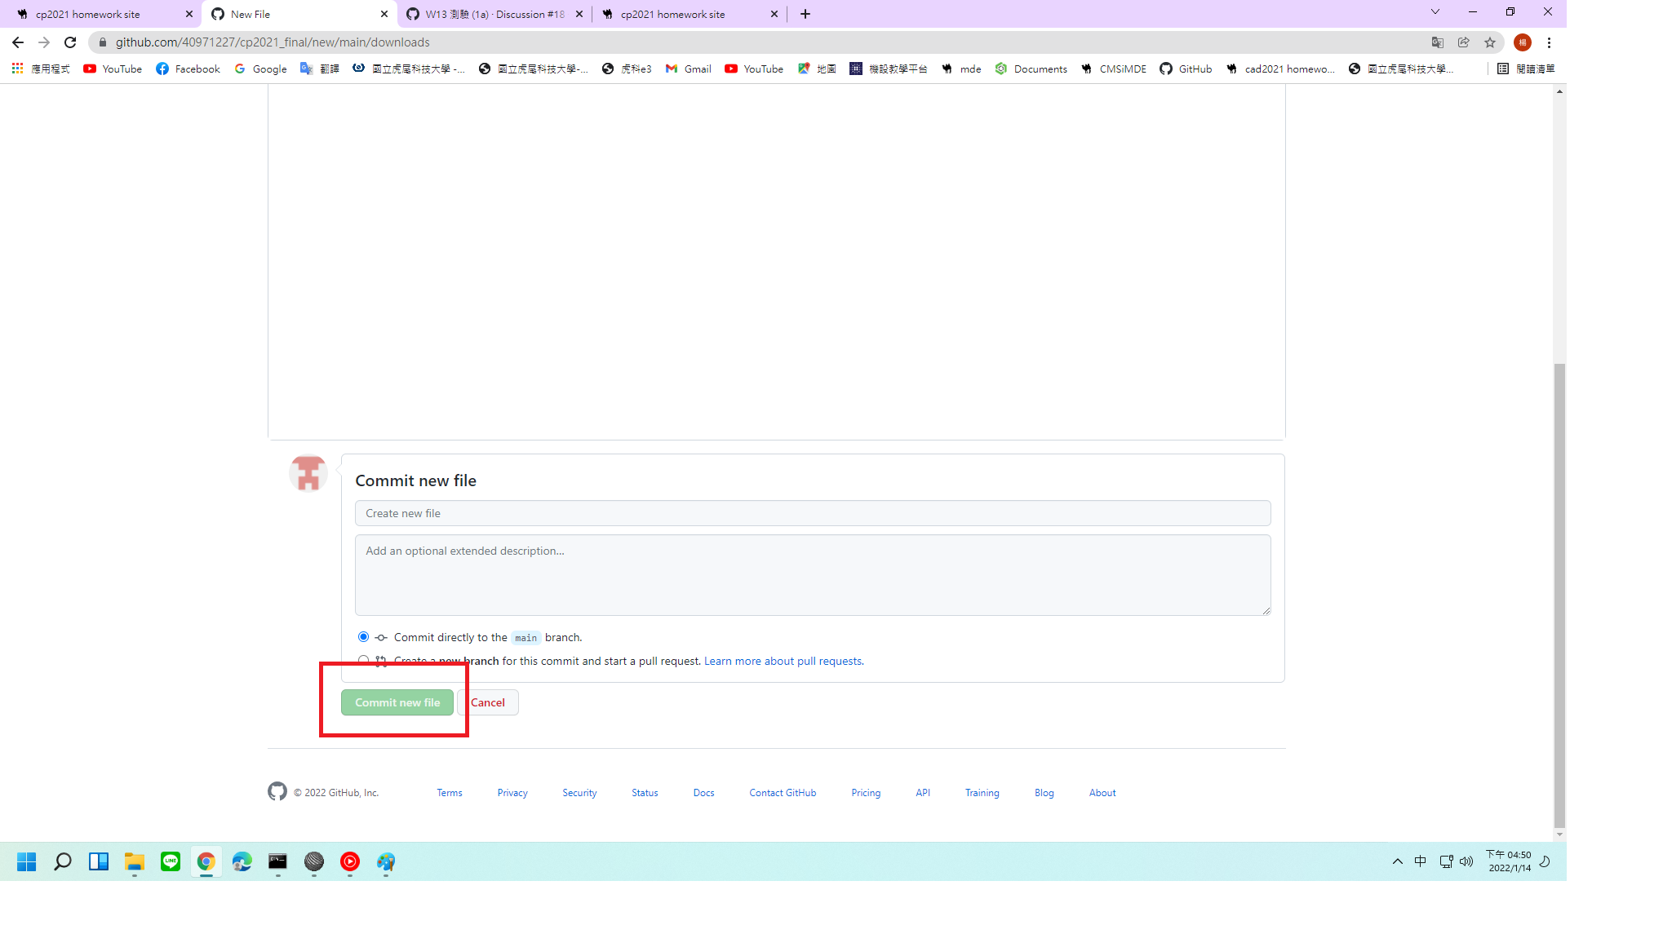Image resolution: width=1663 pixels, height=943 pixels.
Task: Switch to W13 Discussion #18 tab
Action: 494,14
